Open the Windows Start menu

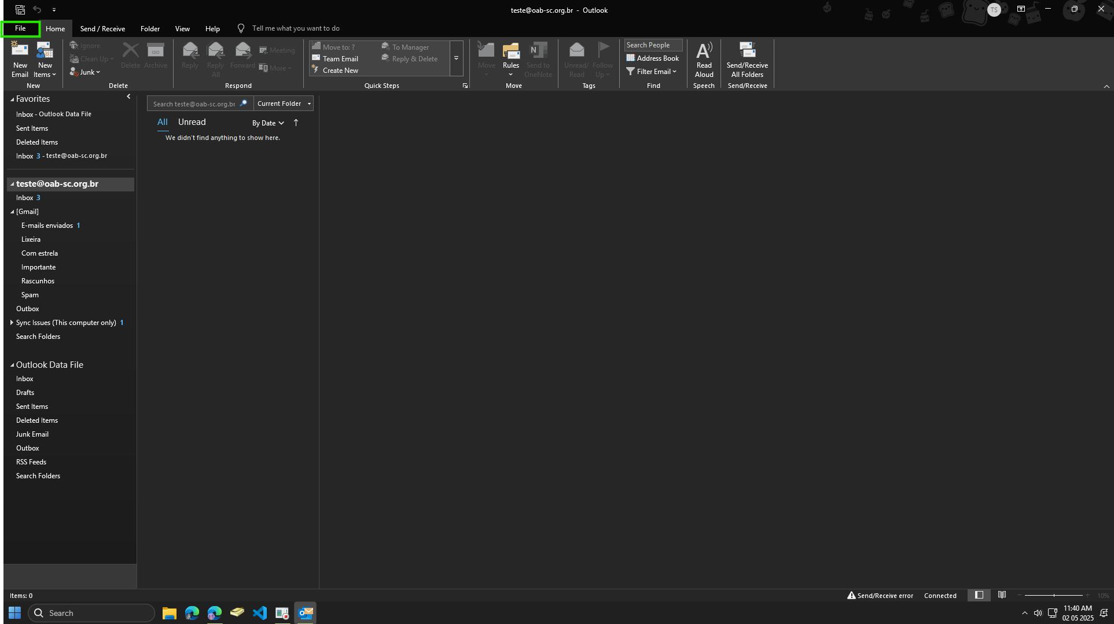click(15, 613)
